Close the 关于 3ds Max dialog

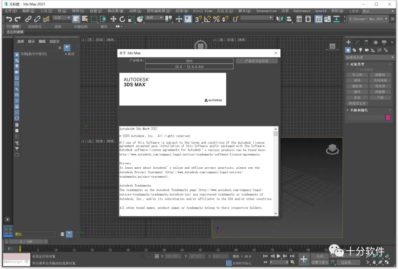pyautogui.click(x=276, y=53)
